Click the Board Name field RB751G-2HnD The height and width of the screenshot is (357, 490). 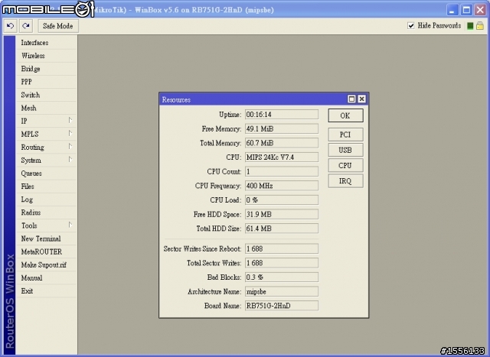point(282,306)
